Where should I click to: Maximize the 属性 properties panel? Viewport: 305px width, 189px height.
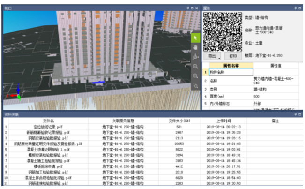(x=300, y=8)
